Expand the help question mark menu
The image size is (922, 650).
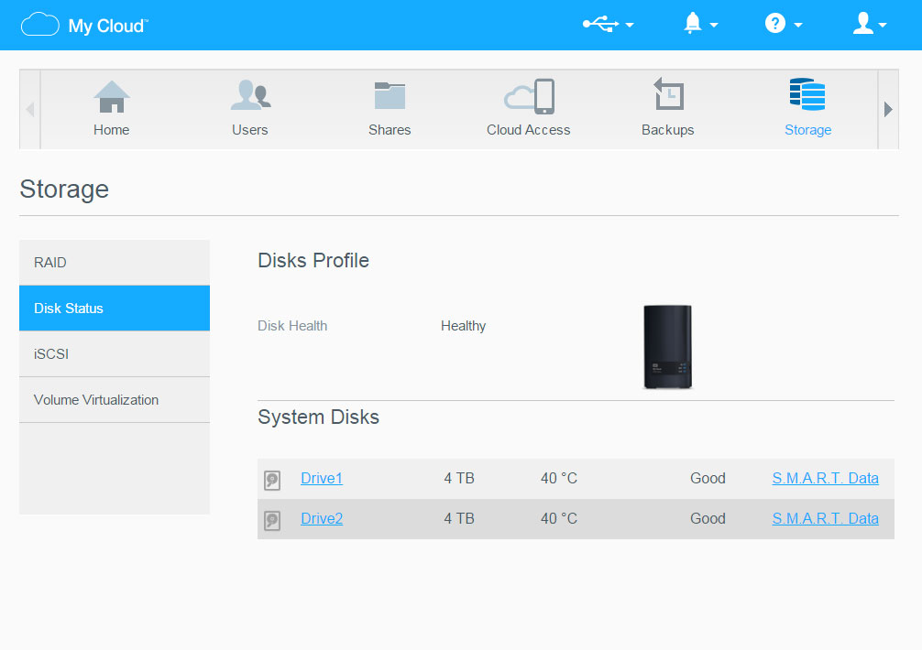[783, 25]
